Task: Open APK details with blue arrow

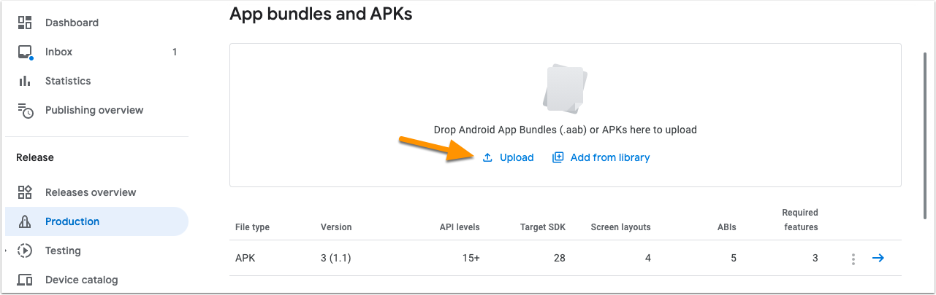Action: click(x=878, y=258)
